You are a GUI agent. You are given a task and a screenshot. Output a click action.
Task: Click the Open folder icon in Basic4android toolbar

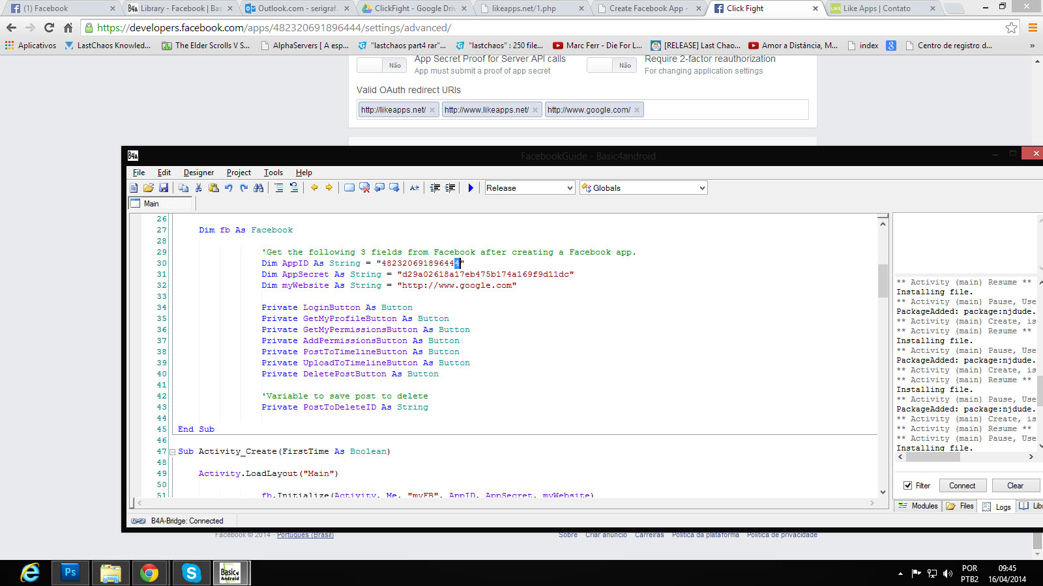pos(149,188)
